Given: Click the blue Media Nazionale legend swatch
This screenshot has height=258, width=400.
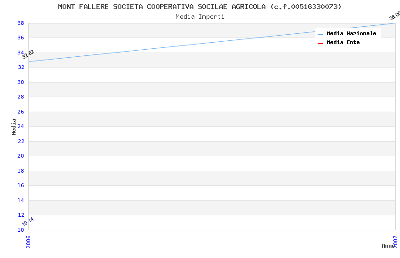Looking at the screenshot, I should tap(320, 34).
